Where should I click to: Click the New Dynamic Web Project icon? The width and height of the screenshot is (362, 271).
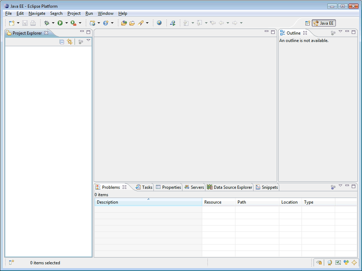[x=93, y=23]
